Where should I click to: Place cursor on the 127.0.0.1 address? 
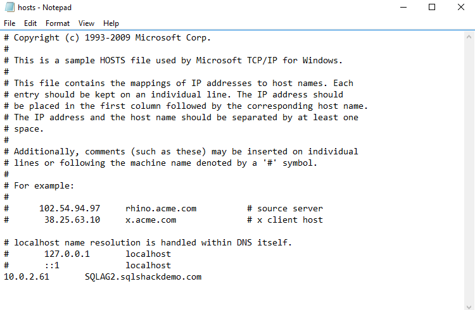click(67, 254)
